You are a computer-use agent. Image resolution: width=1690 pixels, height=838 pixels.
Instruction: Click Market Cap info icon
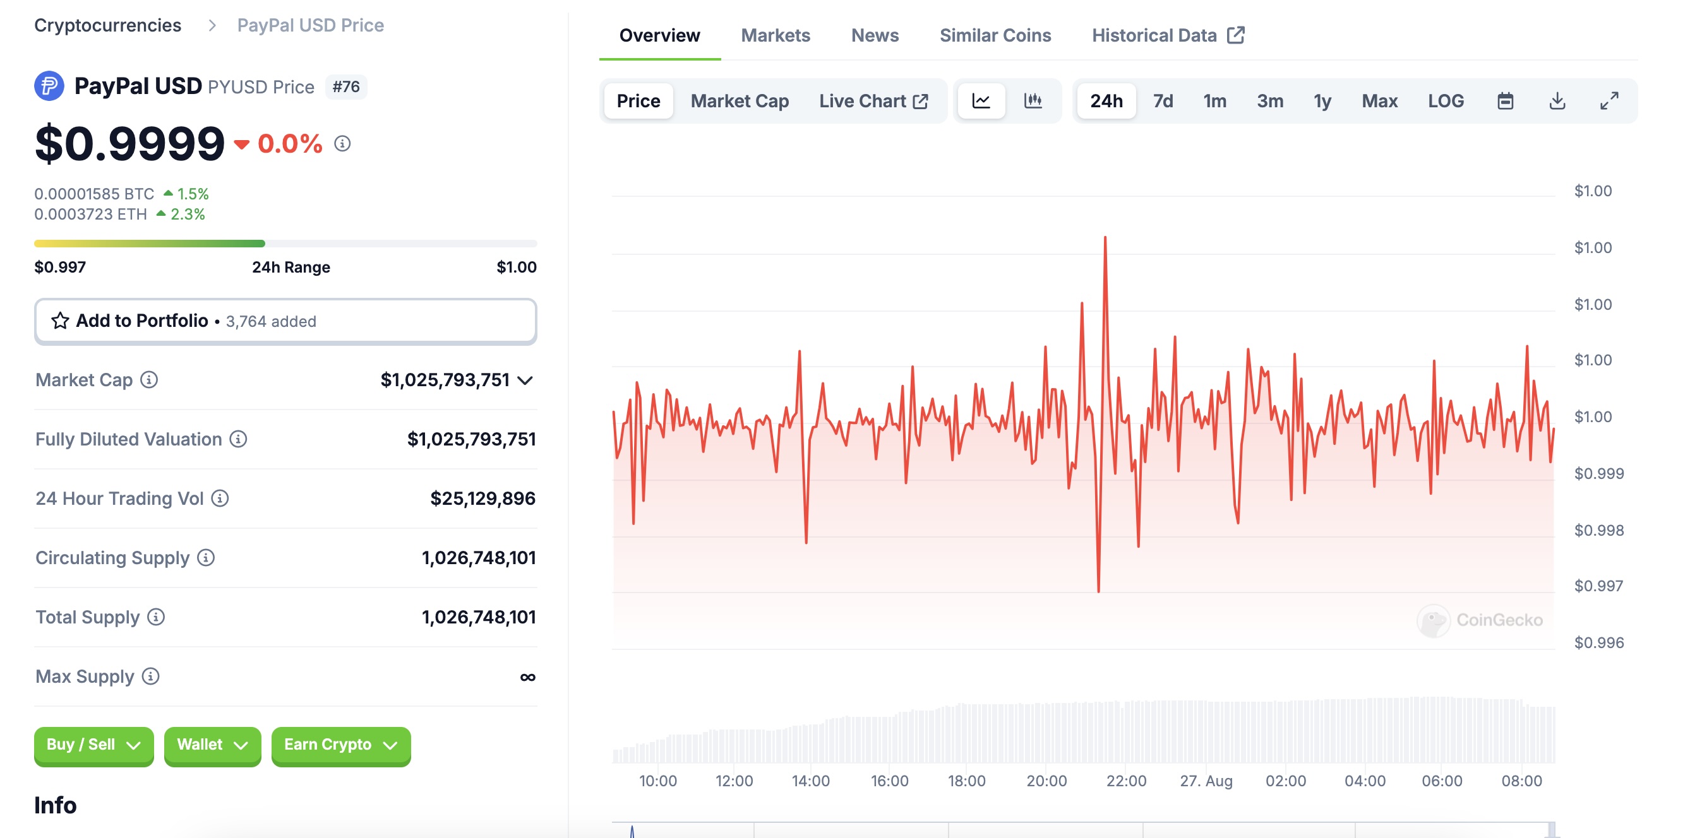150,380
